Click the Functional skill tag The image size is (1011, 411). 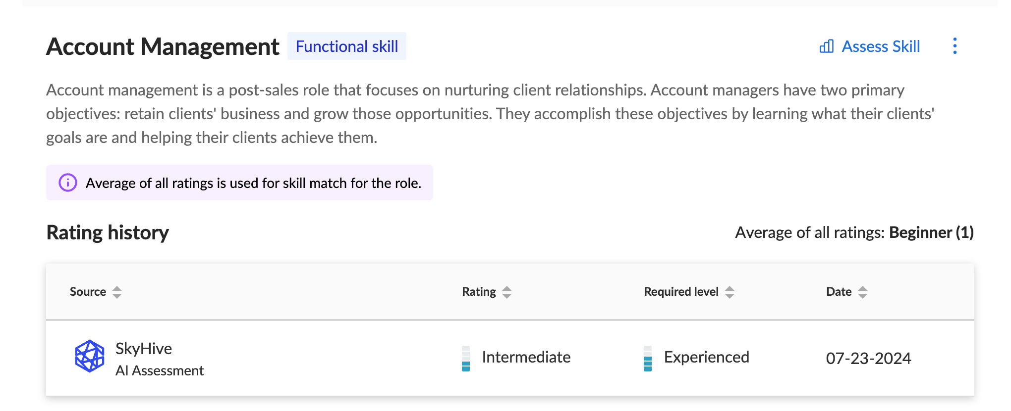[x=347, y=46]
